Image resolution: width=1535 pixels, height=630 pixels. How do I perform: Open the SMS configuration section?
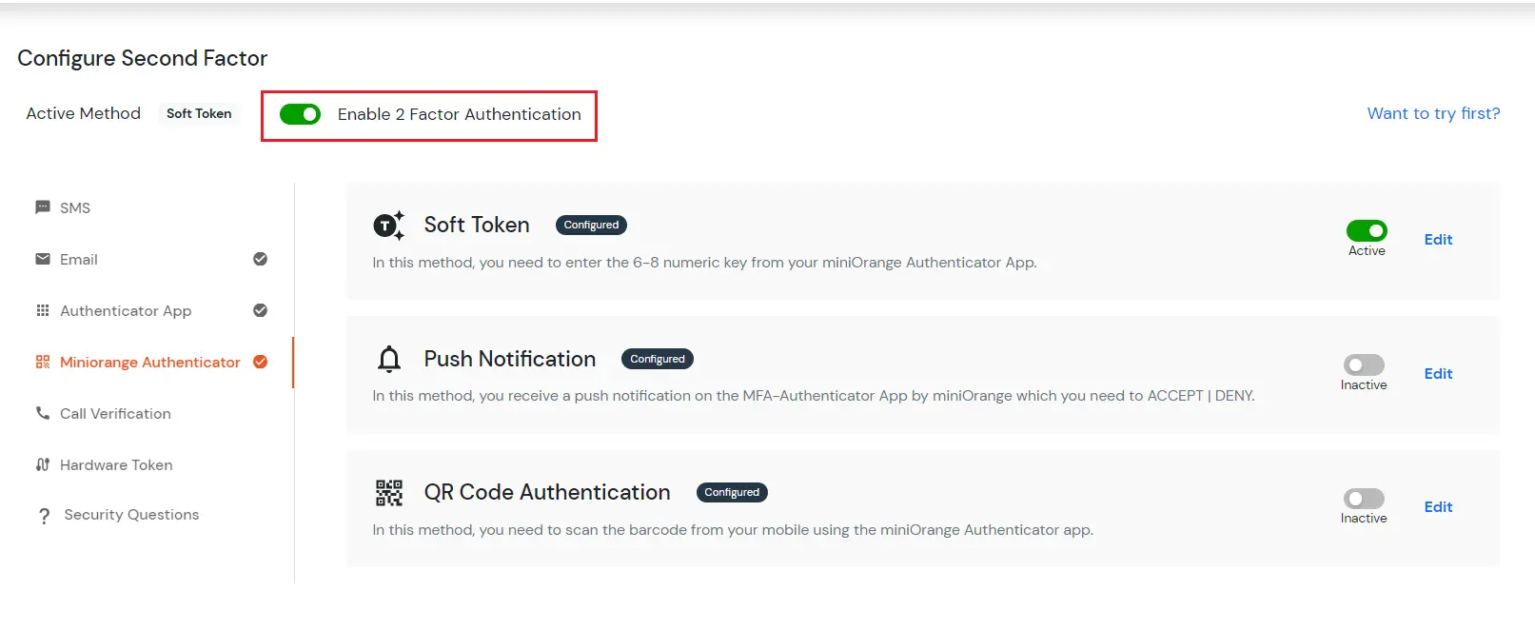[x=75, y=207]
